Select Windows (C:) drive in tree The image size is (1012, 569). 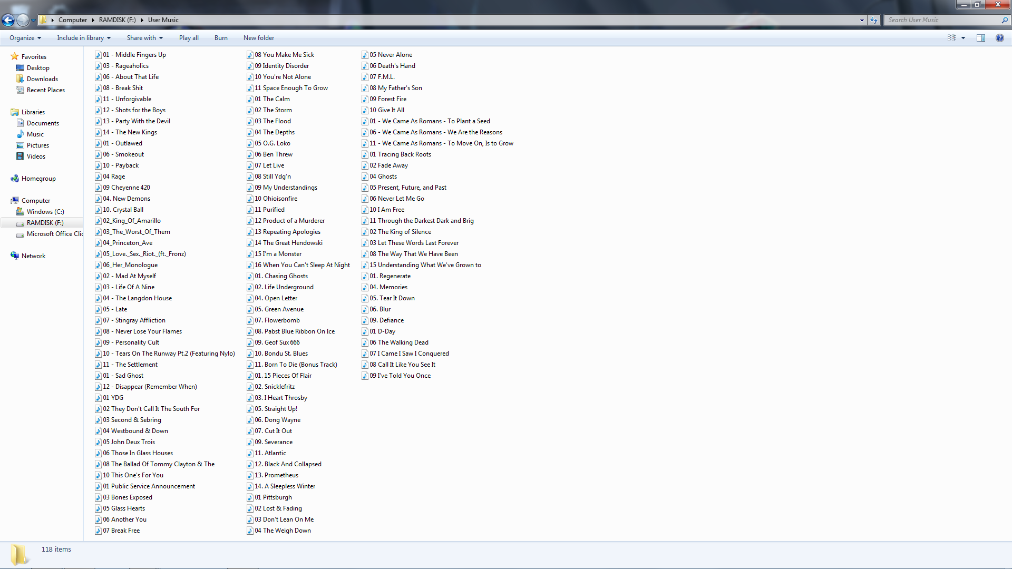tap(45, 212)
